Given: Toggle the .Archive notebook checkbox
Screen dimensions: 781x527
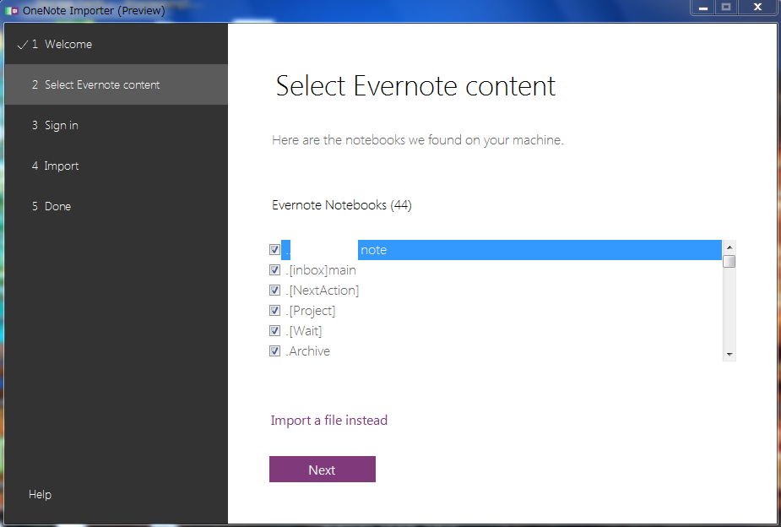Looking at the screenshot, I should pyautogui.click(x=274, y=350).
